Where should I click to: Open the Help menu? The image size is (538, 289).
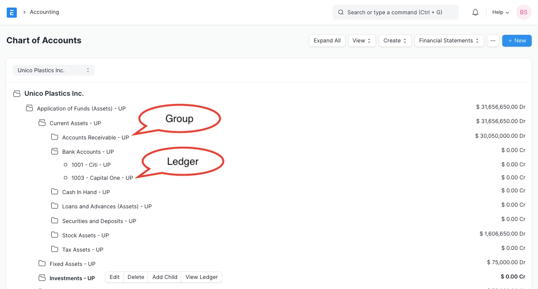point(500,12)
